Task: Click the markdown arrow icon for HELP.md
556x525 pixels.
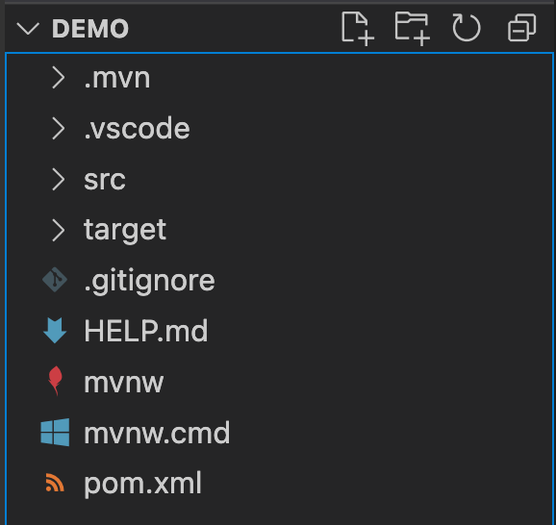Action: (x=55, y=331)
